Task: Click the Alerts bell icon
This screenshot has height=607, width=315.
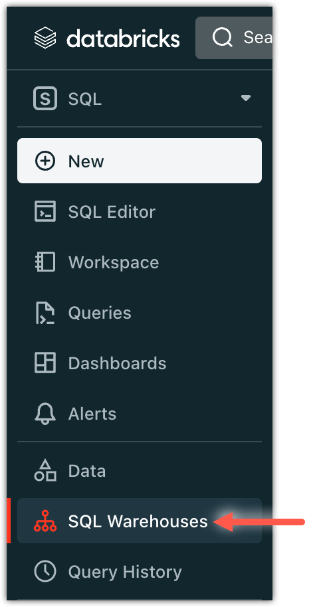Action: click(x=45, y=414)
